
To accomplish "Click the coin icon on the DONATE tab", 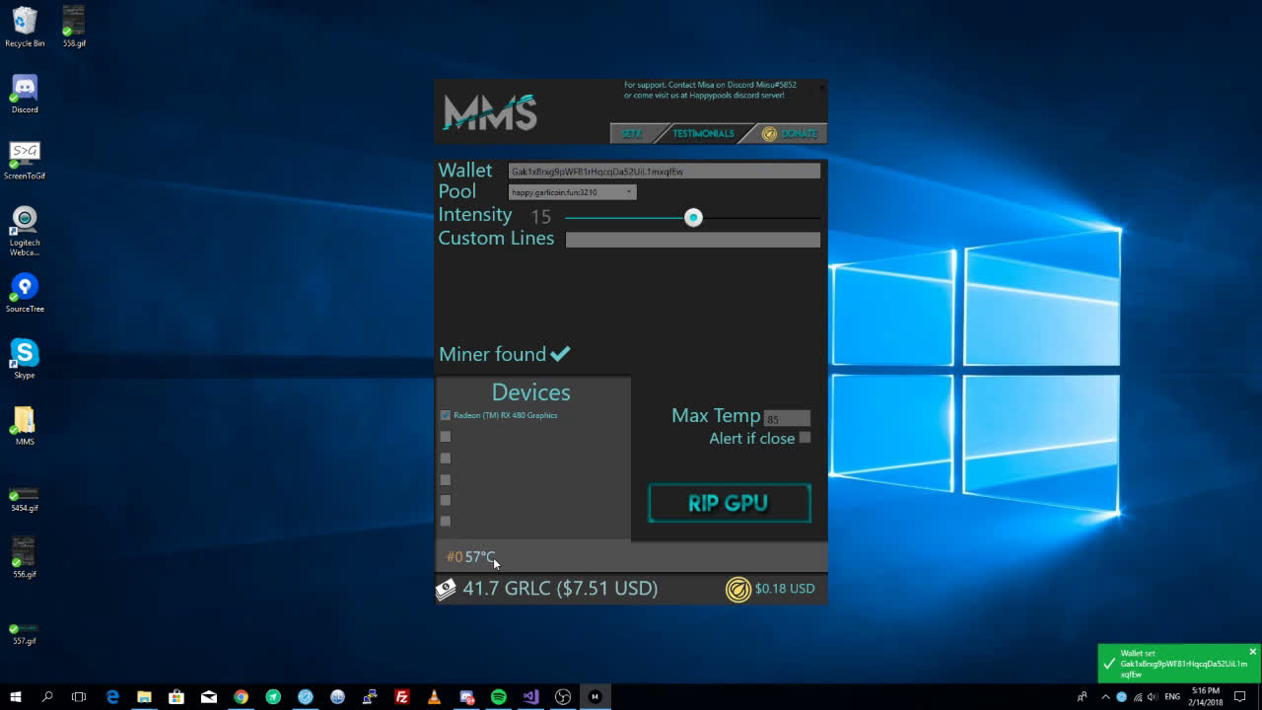I will 768,133.
